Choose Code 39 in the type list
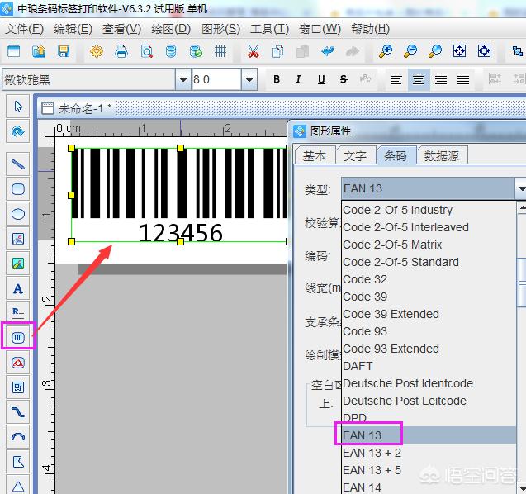 coord(429,297)
